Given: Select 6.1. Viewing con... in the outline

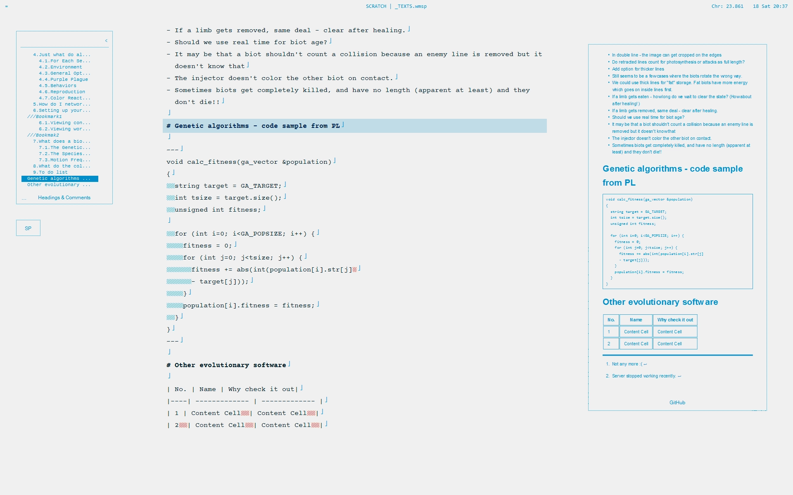Looking at the screenshot, I should [x=64, y=123].
